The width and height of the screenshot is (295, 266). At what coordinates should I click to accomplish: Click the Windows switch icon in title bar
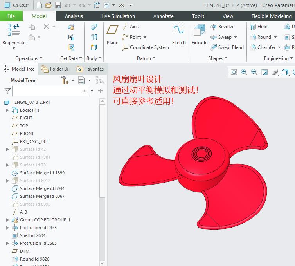coord(106,5)
